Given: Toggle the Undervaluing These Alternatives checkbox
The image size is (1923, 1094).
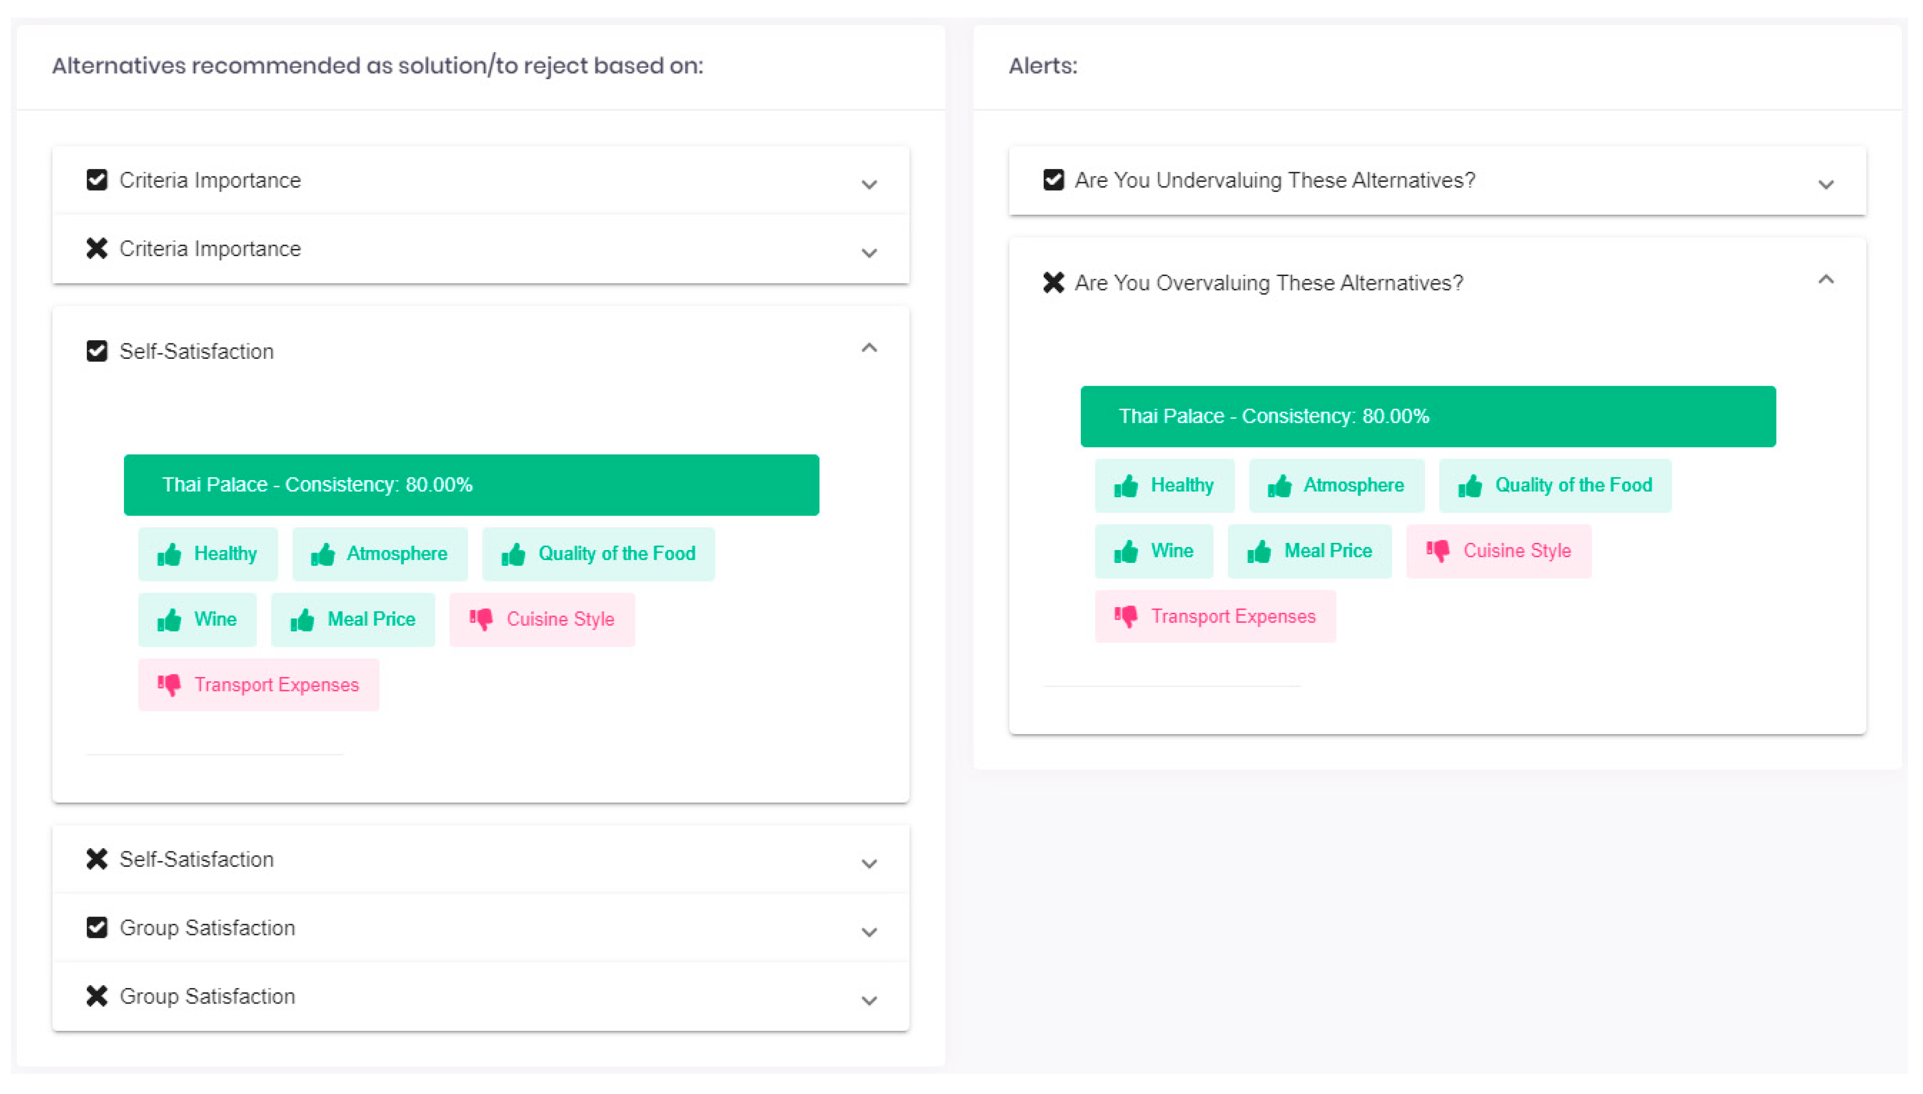Looking at the screenshot, I should tap(1053, 180).
